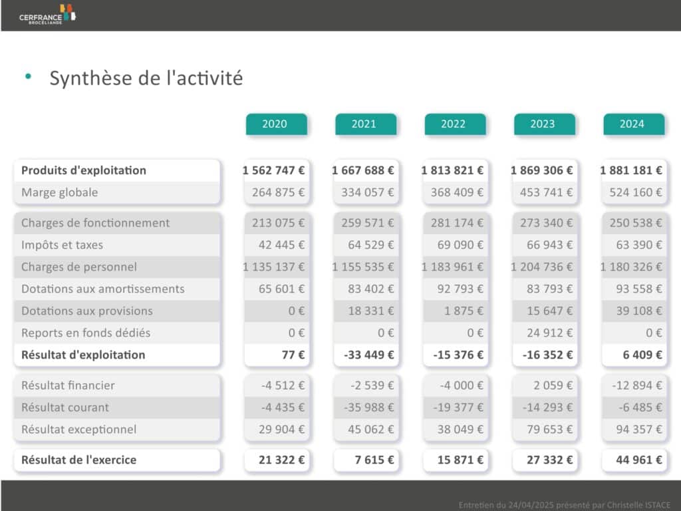Click the value '250 538 €'

pyautogui.click(x=636, y=223)
